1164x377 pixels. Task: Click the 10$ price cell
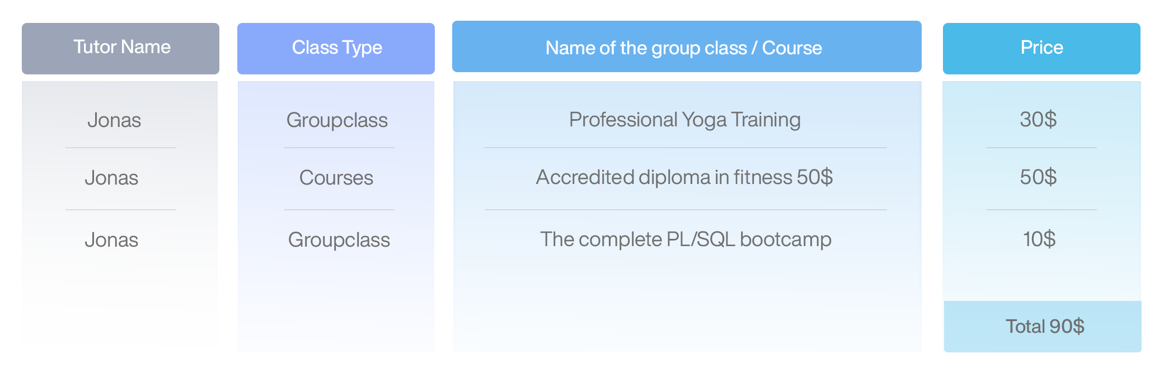[1039, 239]
